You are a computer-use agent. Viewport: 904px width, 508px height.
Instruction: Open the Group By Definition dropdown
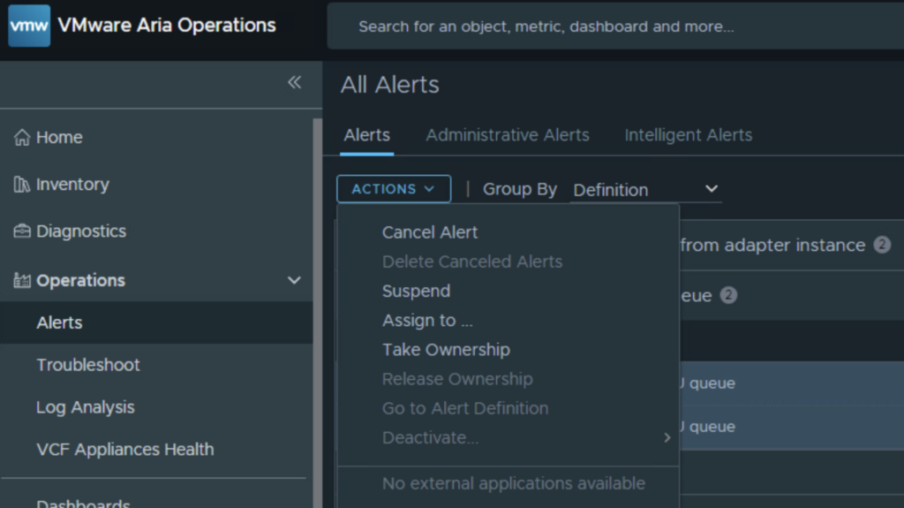645,190
